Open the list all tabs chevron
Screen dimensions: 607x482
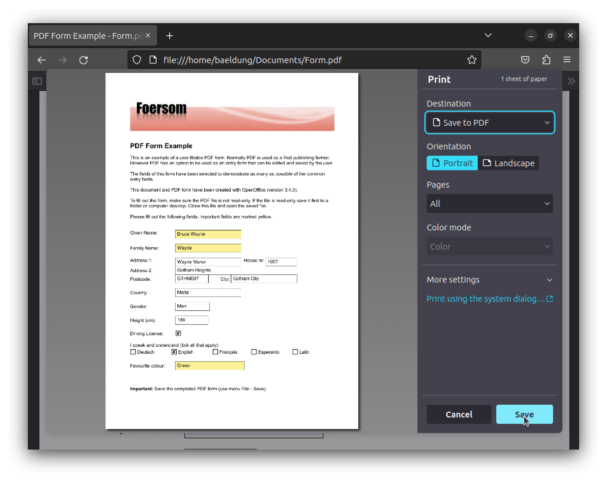488,35
